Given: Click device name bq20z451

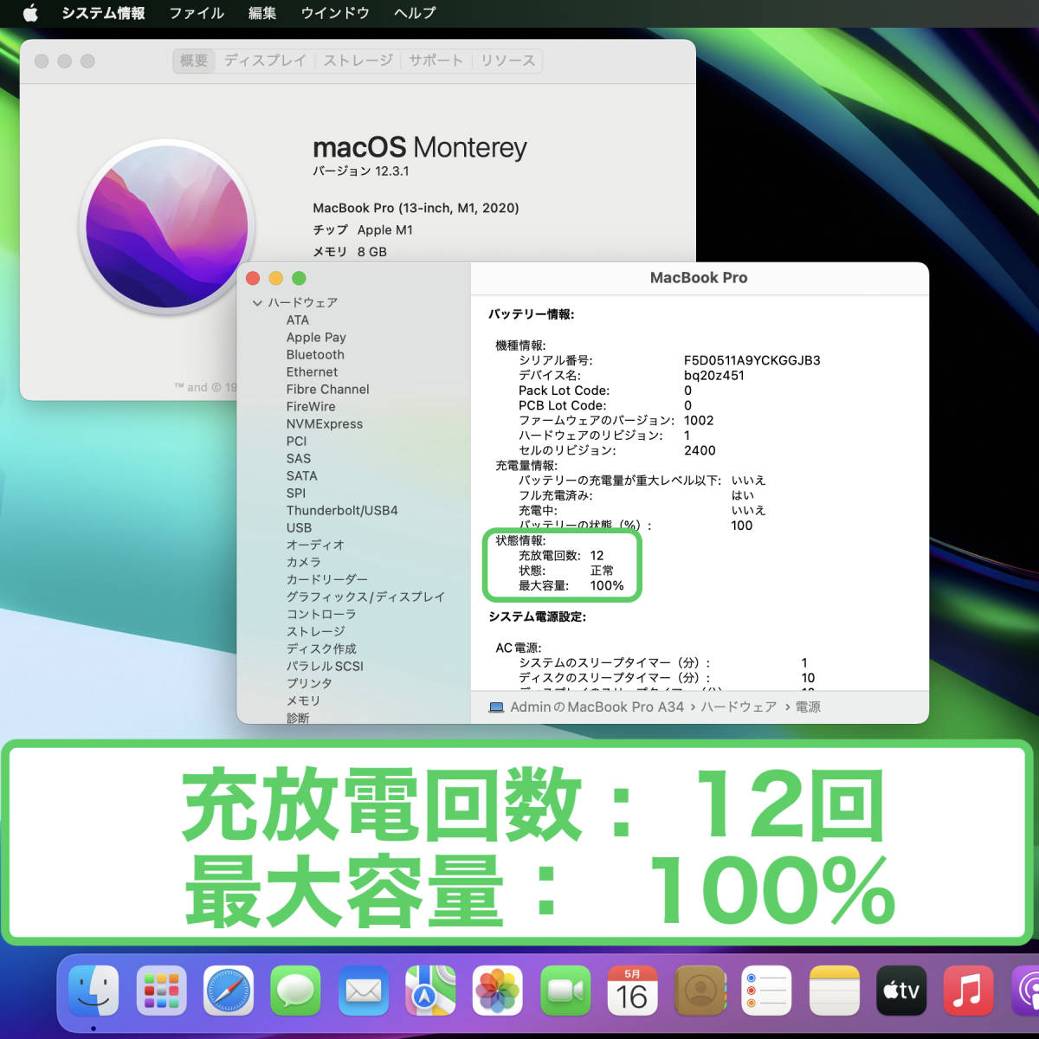Looking at the screenshot, I should [x=714, y=376].
